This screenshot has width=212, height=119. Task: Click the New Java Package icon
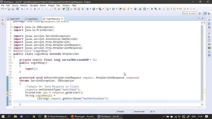(x=107, y=9)
